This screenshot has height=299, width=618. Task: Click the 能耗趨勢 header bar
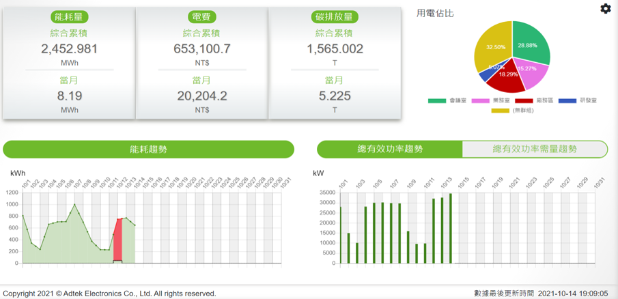click(148, 149)
